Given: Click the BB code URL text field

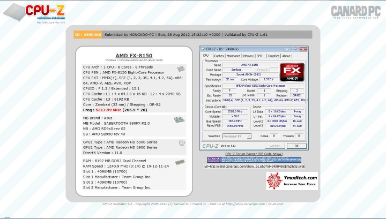Looking at the screenshot, I should click(254, 167).
